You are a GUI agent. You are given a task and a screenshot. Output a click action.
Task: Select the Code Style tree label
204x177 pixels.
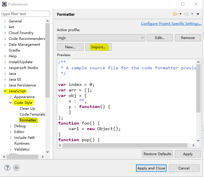(23, 103)
